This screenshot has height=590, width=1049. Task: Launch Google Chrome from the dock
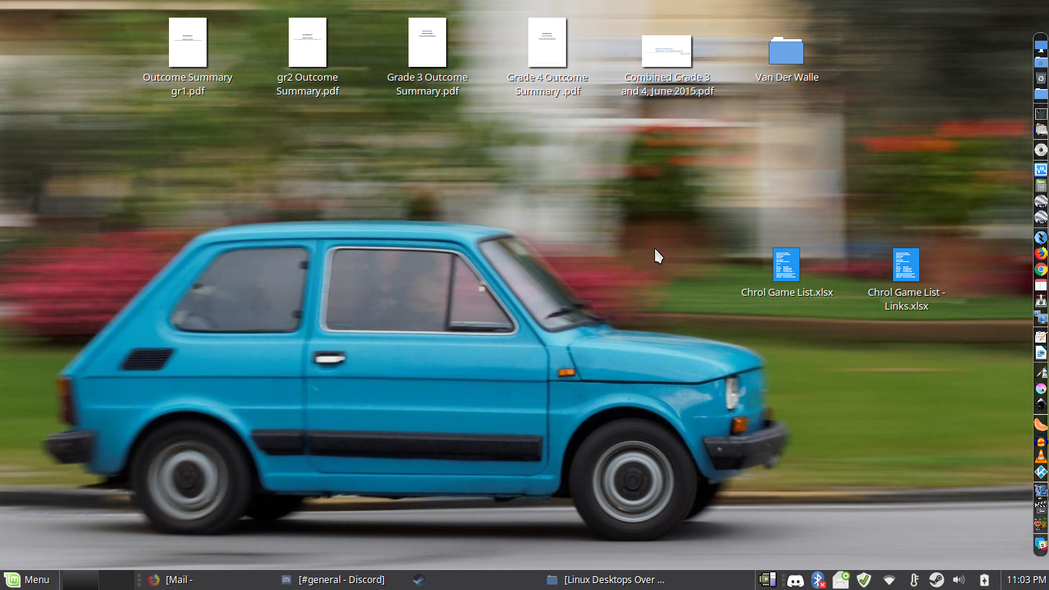point(1041,270)
